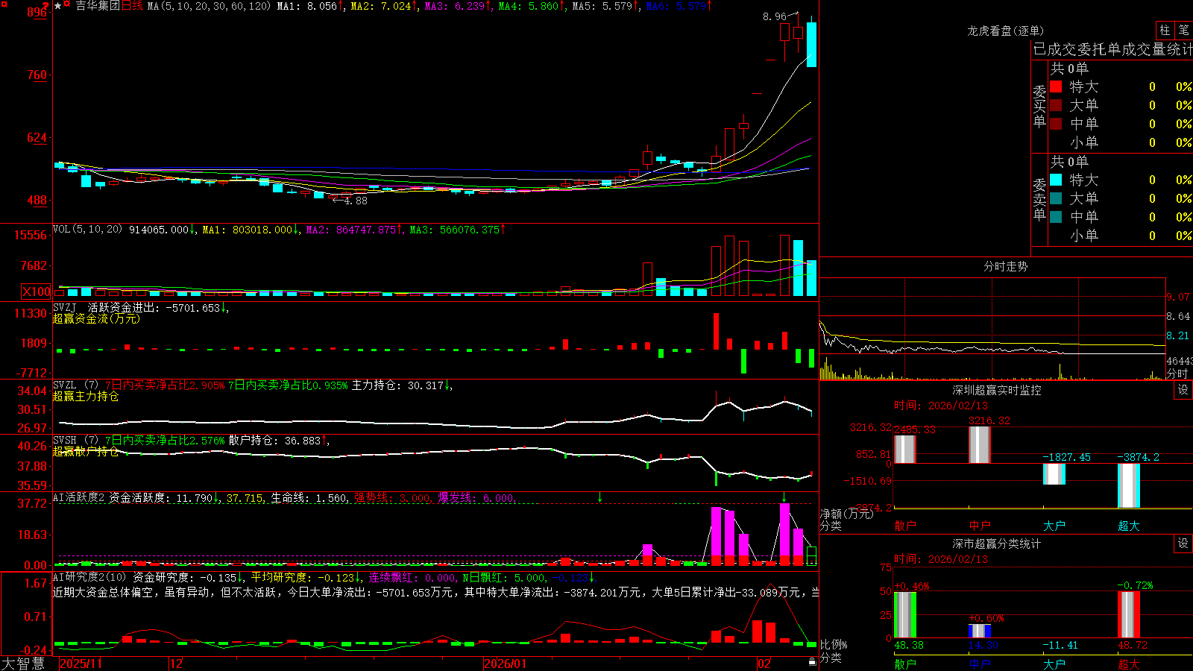Click the 散户持仓: 36.883 value
The image size is (1193, 671).
click(274, 441)
